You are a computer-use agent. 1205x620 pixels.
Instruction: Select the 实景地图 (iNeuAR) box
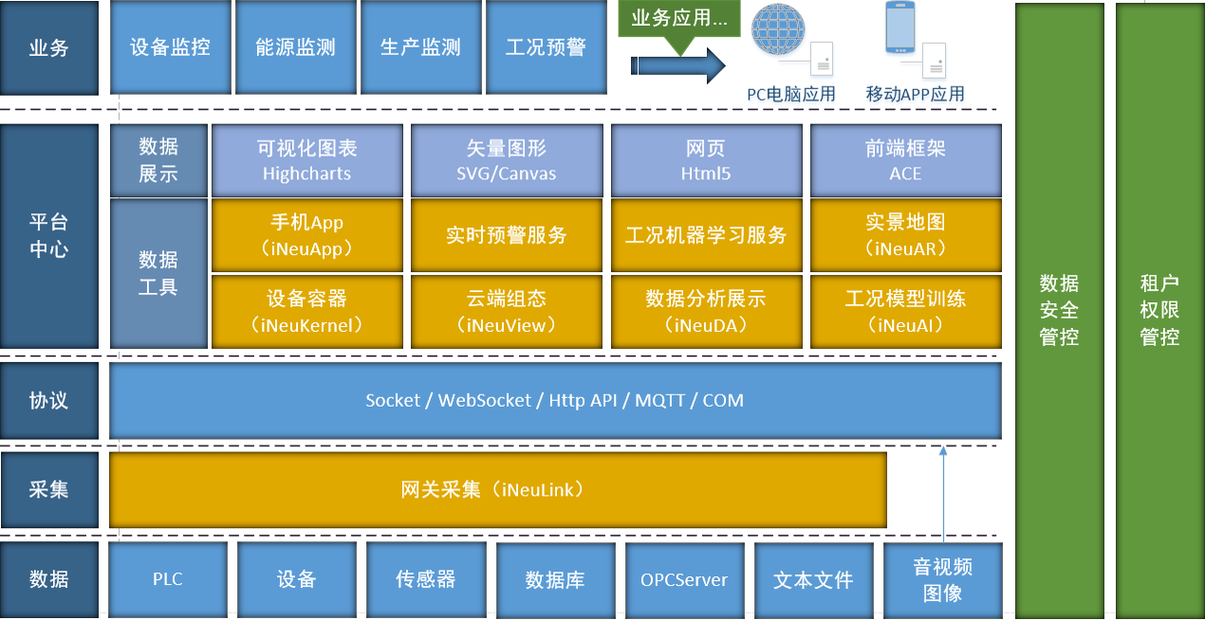(x=905, y=235)
